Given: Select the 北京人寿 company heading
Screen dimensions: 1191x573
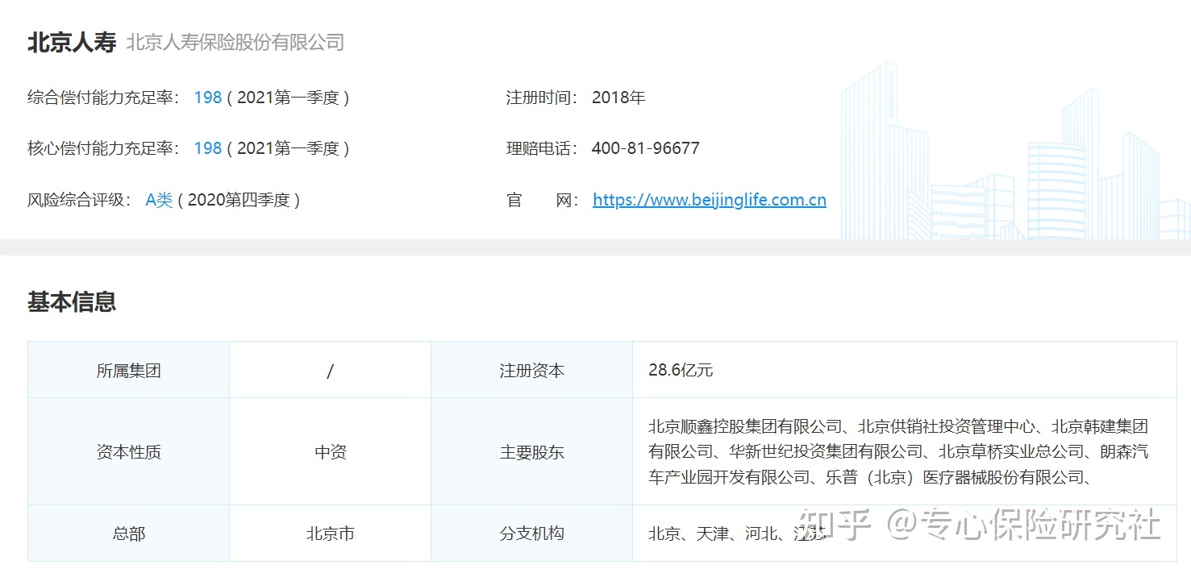Looking at the screenshot, I should pos(72,42).
